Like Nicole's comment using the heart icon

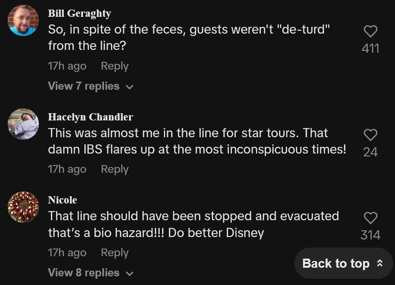pos(371,217)
